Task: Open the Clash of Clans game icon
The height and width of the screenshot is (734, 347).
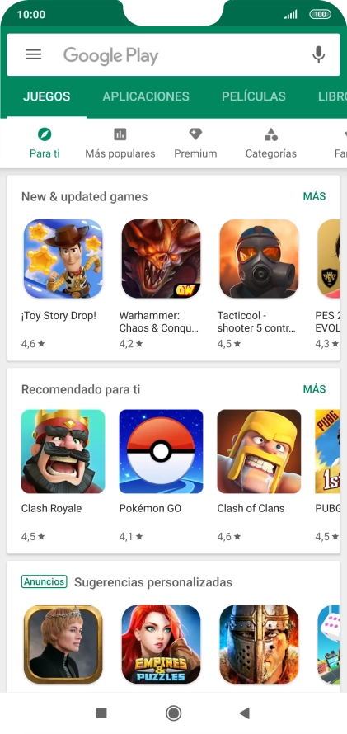Action: pos(259,451)
